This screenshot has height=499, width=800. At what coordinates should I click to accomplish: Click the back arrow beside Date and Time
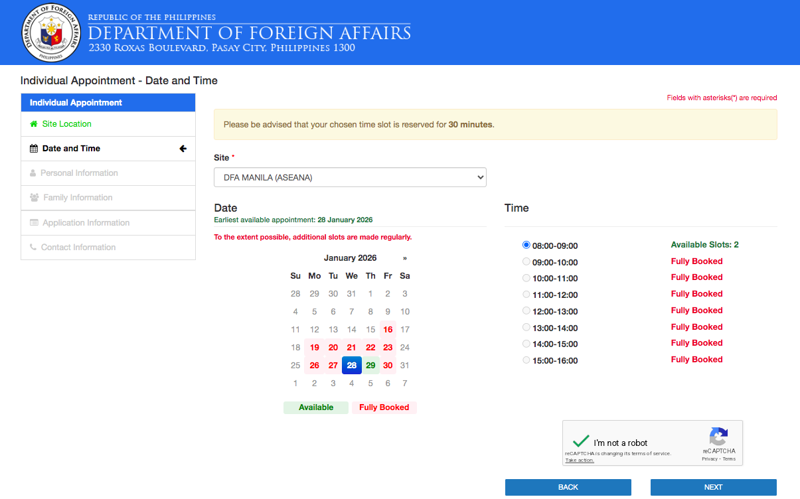pos(183,149)
